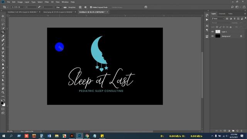The image size is (247, 139).
Task: Open the workspace switcher icon dropdown
Action: coord(238,7)
